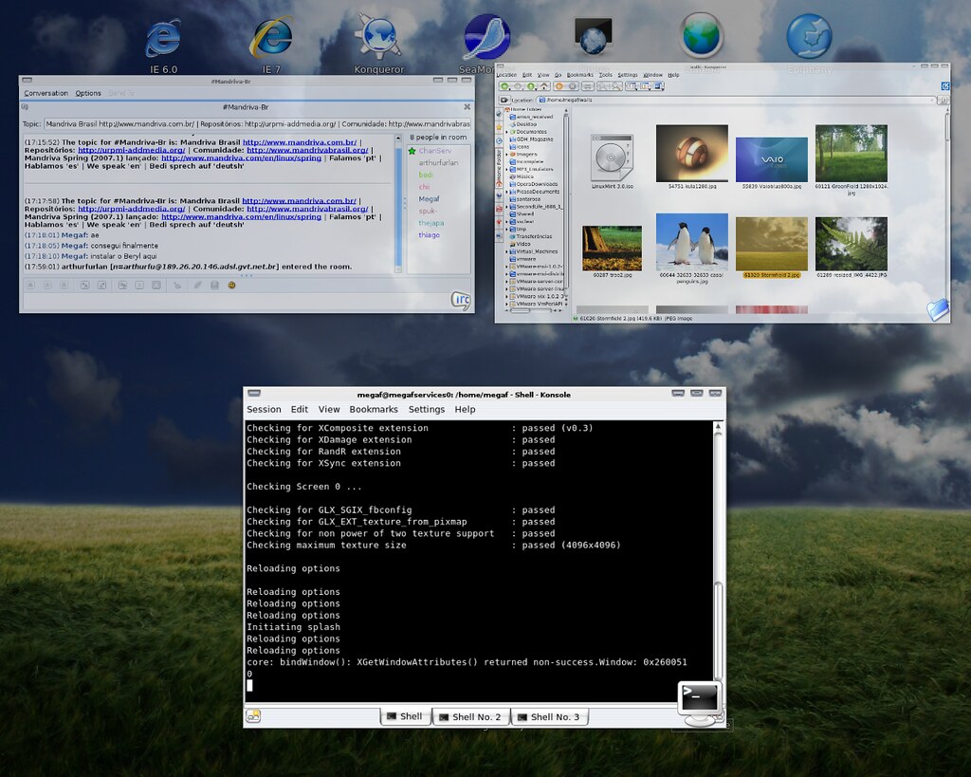The width and height of the screenshot is (971, 777).
Task: Open the Conversation menu in chat window
Action: (46, 93)
